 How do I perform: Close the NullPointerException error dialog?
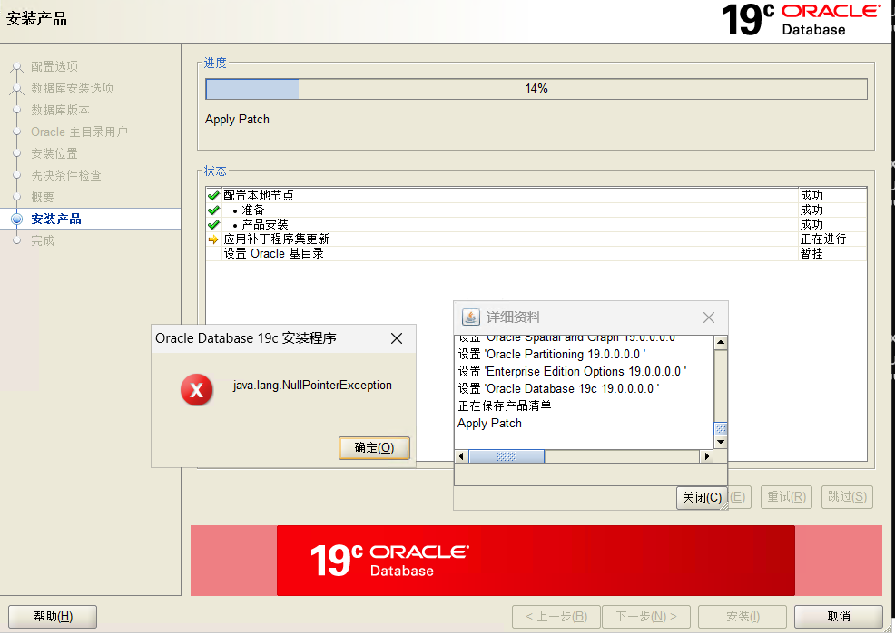coord(397,338)
